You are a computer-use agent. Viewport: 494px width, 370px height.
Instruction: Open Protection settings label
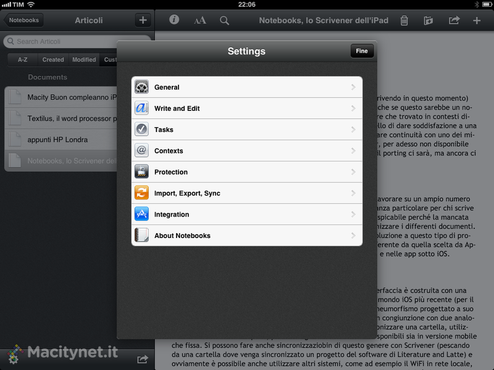[171, 172]
